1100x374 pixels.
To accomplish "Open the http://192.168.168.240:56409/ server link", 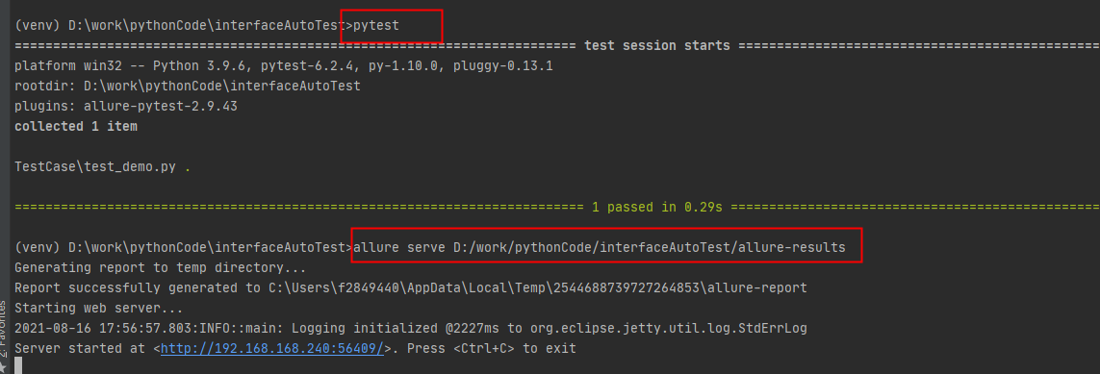I will [272, 348].
